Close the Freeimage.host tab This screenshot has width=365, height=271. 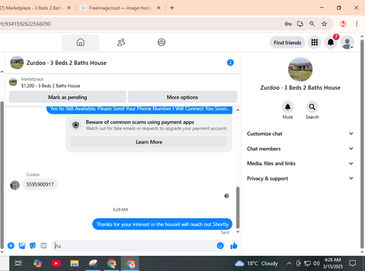coord(158,8)
